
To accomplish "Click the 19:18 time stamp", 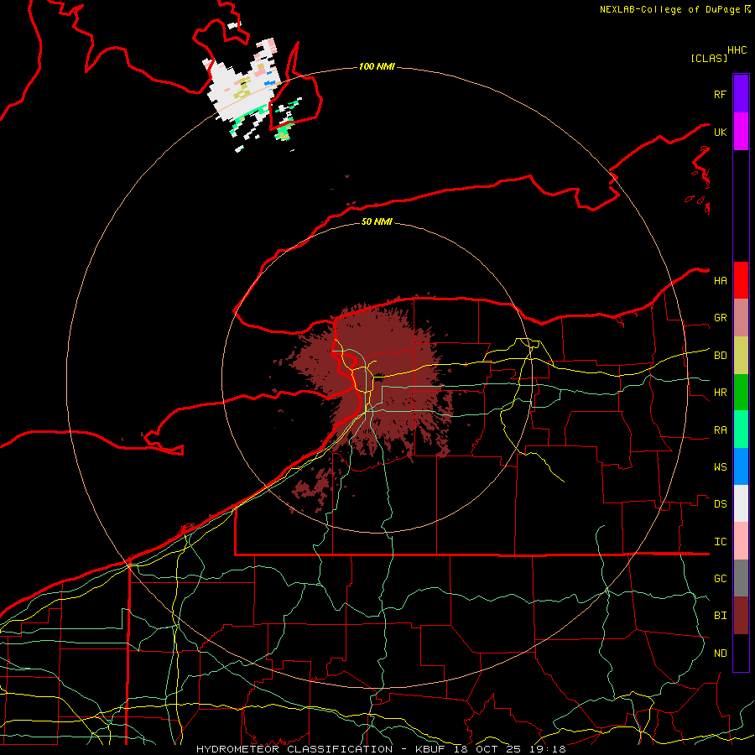I will click(x=546, y=749).
